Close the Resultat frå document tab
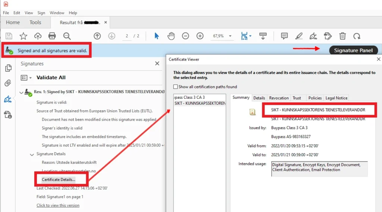The image size is (382, 212). 106,22
